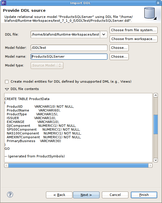The image size is (162, 203).
Task: Click Next to proceed
Action: (86, 195)
